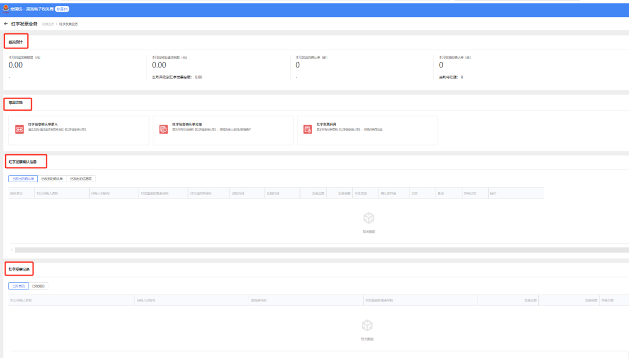Screen dimensions: 629x358
Task: Click the horizontal scrollbar under confirmation table
Action: click(321, 250)
